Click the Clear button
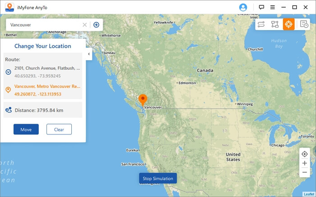The height and width of the screenshot is (197, 316). point(59,130)
